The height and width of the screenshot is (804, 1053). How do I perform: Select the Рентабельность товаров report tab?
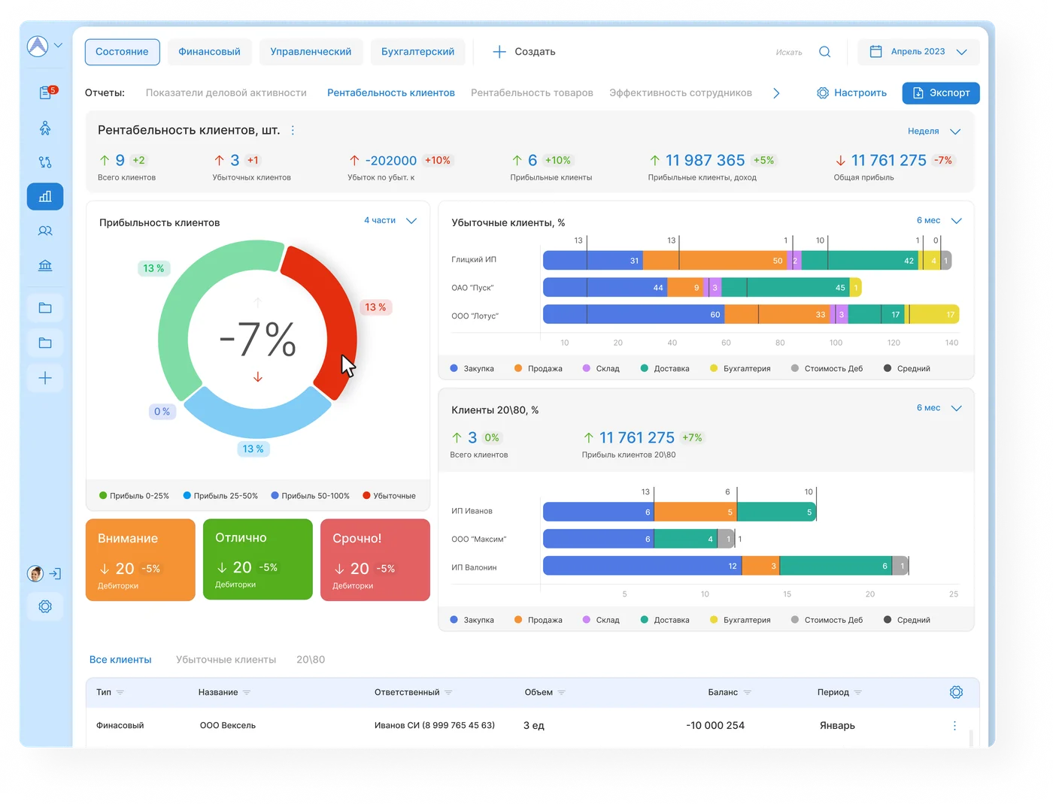(532, 92)
